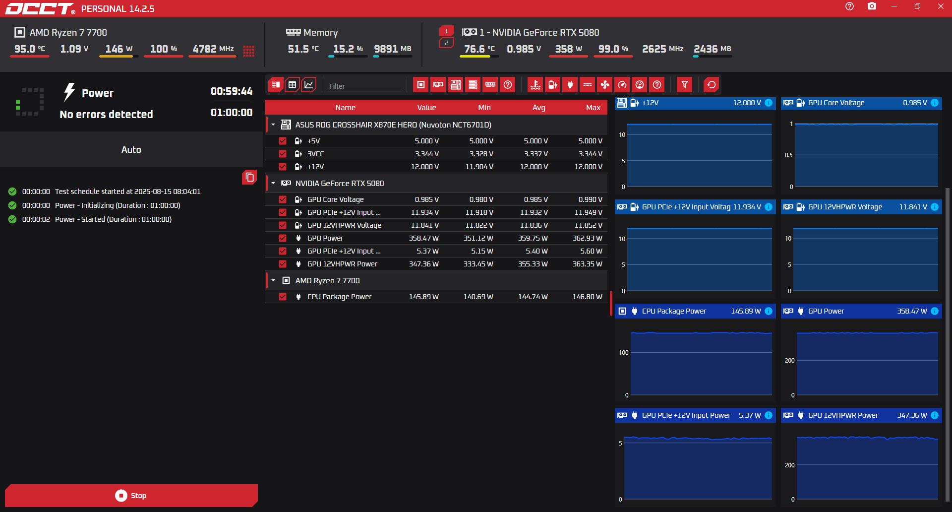Open info for the GPU Power graph
Image resolution: width=952 pixels, height=512 pixels.
[935, 311]
